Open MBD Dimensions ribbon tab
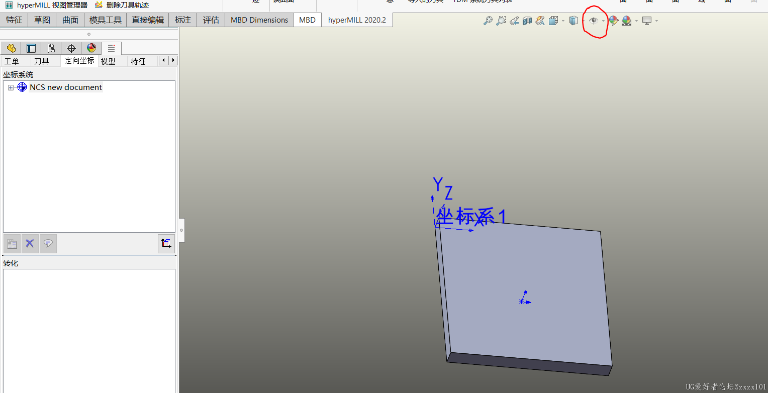Screen dimensions: 768x393 coord(259,20)
